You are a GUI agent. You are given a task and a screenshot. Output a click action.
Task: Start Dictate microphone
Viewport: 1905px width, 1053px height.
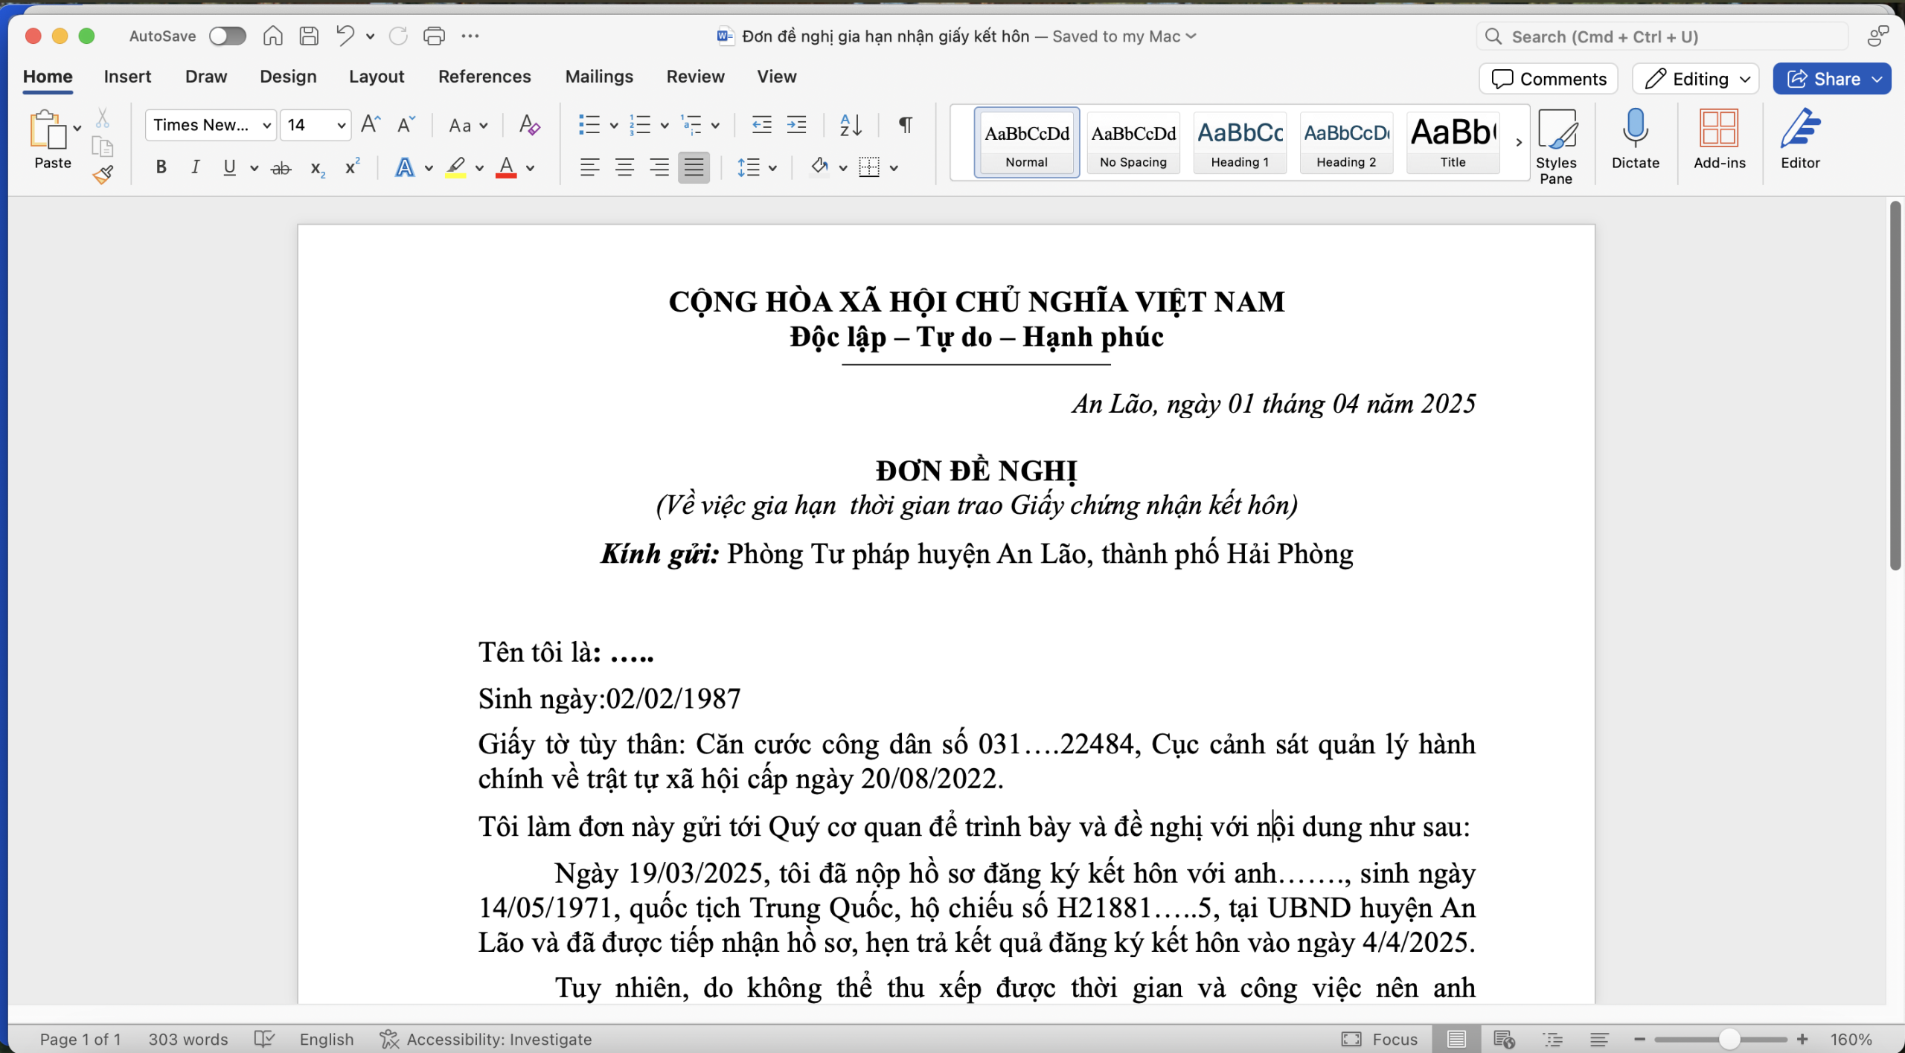pyautogui.click(x=1635, y=139)
